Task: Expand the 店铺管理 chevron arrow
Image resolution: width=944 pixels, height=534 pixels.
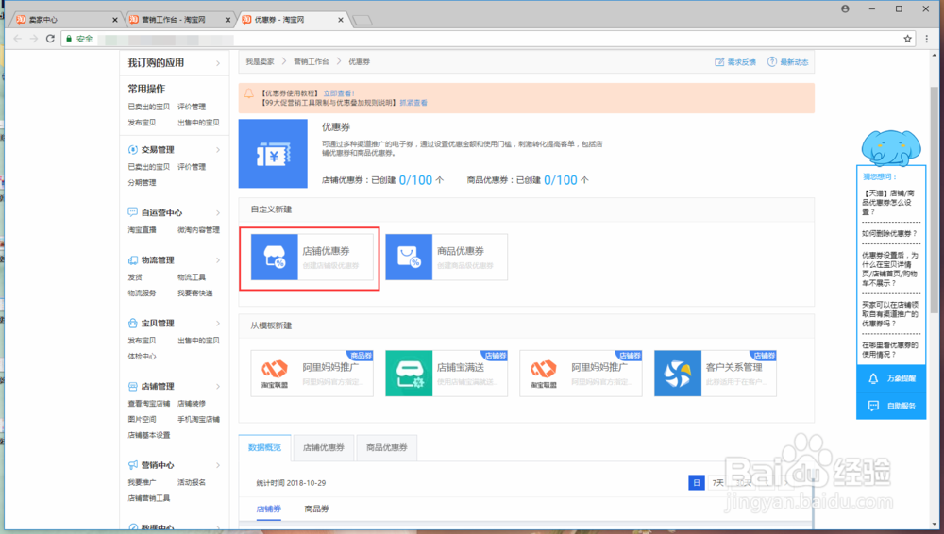Action: click(218, 387)
